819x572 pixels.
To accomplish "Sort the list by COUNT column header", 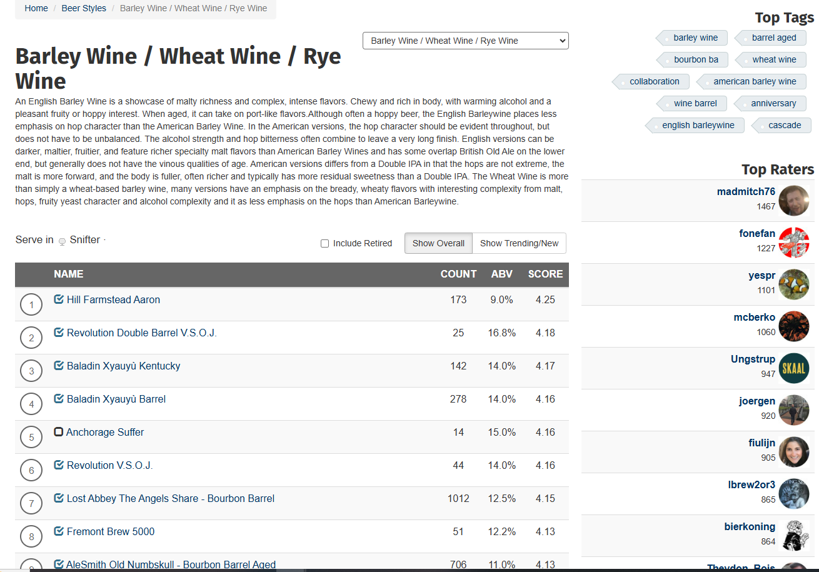I will point(458,274).
